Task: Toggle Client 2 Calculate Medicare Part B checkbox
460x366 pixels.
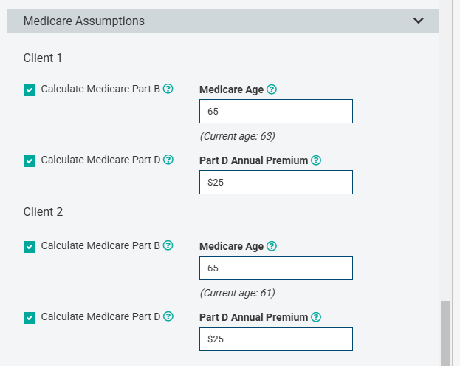Action: [x=30, y=247]
